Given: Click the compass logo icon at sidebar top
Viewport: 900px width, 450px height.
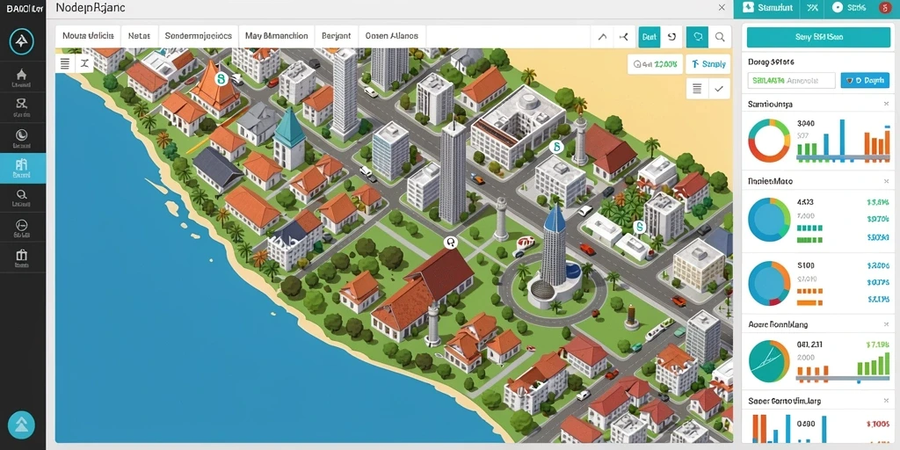Looking at the screenshot, I should tap(22, 41).
